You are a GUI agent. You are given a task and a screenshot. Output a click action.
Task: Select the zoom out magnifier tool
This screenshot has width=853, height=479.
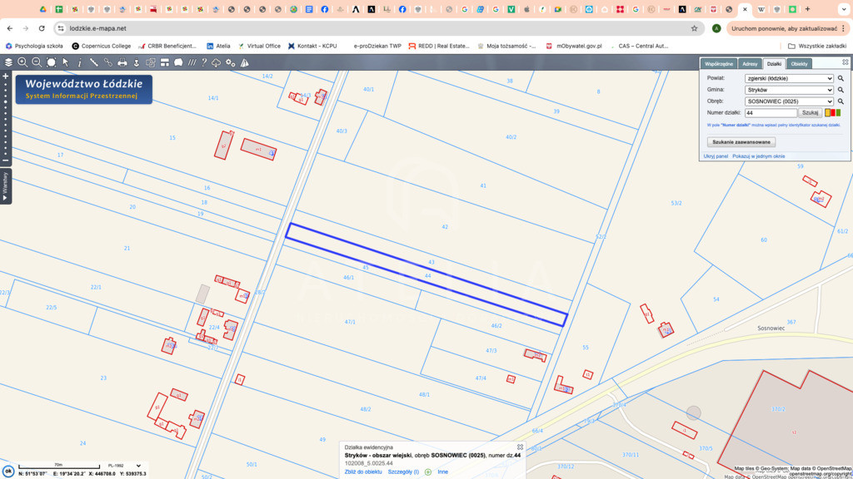37,62
